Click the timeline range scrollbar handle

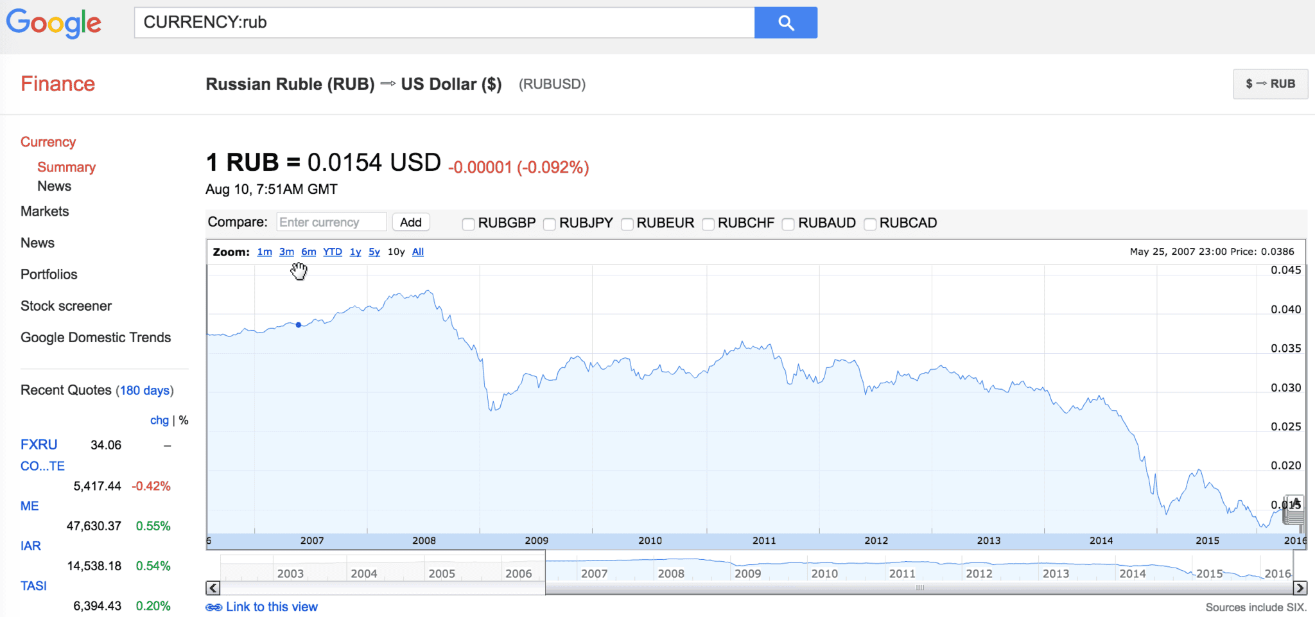click(919, 587)
